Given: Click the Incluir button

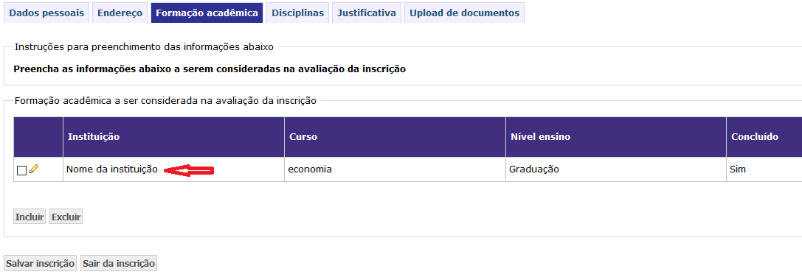Looking at the screenshot, I should 30,217.
